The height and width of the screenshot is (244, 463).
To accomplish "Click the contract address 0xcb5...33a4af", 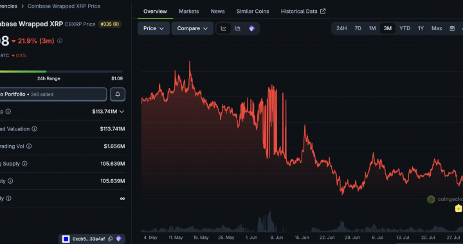I will tap(89, 239).
